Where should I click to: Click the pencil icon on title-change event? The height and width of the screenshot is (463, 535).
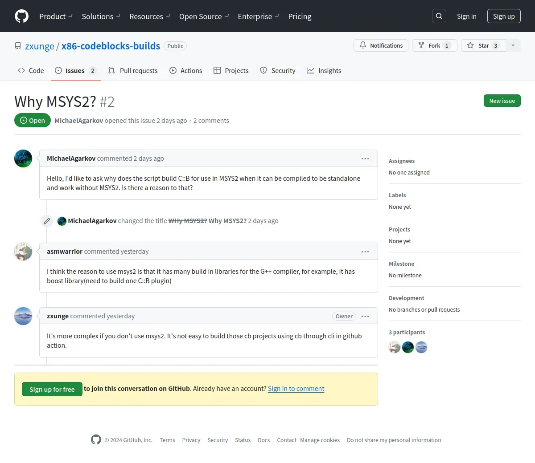(47, 221)
